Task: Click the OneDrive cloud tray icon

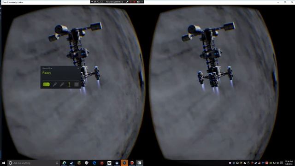Action: click(x=245, y=163)
